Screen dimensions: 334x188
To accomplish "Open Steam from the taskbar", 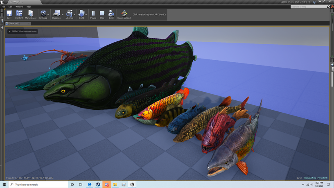I will point(98,185).
